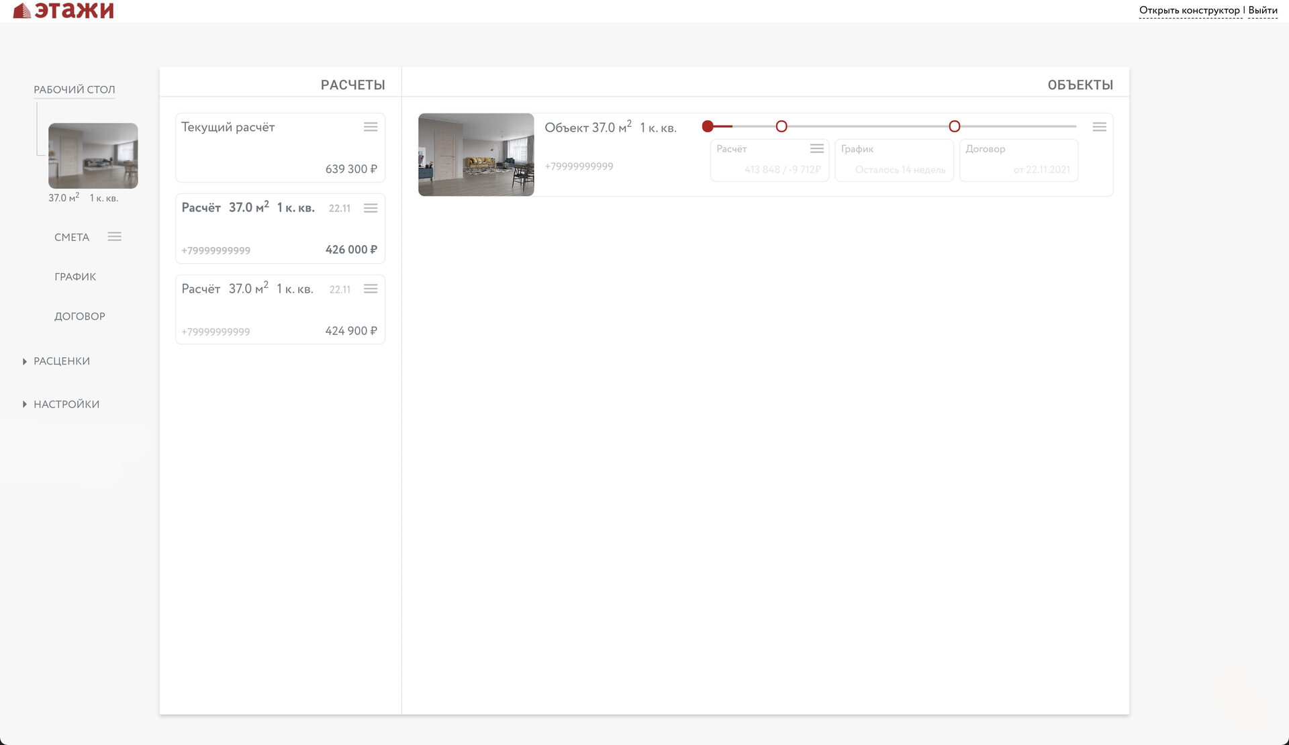Viewport: 1289px width, 745px height.
Task: Expand the НАСТРОЙКИ section
Action: 66,404
